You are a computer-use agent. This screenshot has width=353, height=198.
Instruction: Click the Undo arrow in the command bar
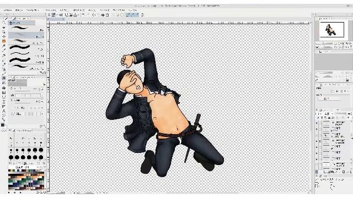[83, 15]
